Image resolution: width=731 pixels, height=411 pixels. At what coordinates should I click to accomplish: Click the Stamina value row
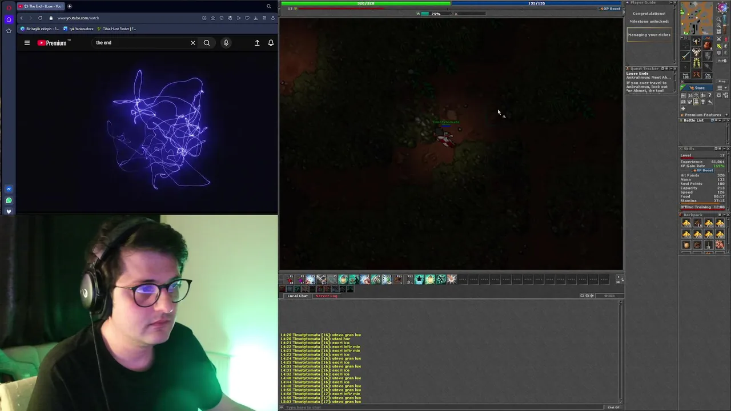[x=703, y=201]
